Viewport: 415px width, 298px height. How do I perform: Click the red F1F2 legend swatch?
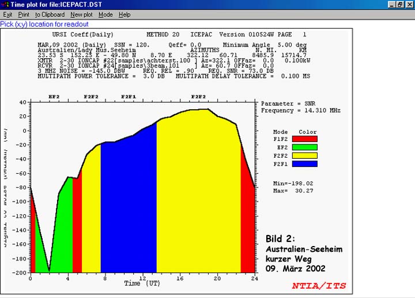(x=304, y=139)
